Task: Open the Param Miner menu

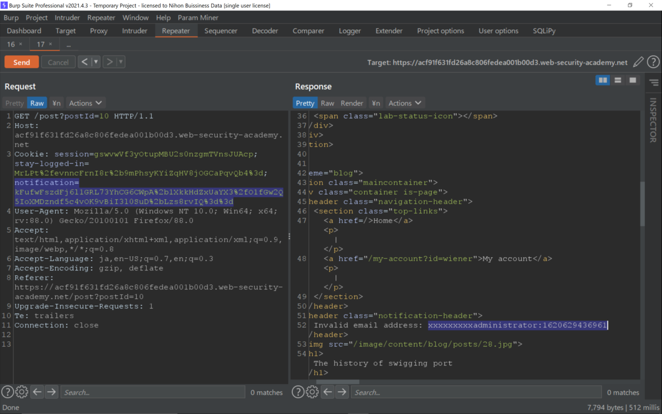Action: click(x=198, y=18)
